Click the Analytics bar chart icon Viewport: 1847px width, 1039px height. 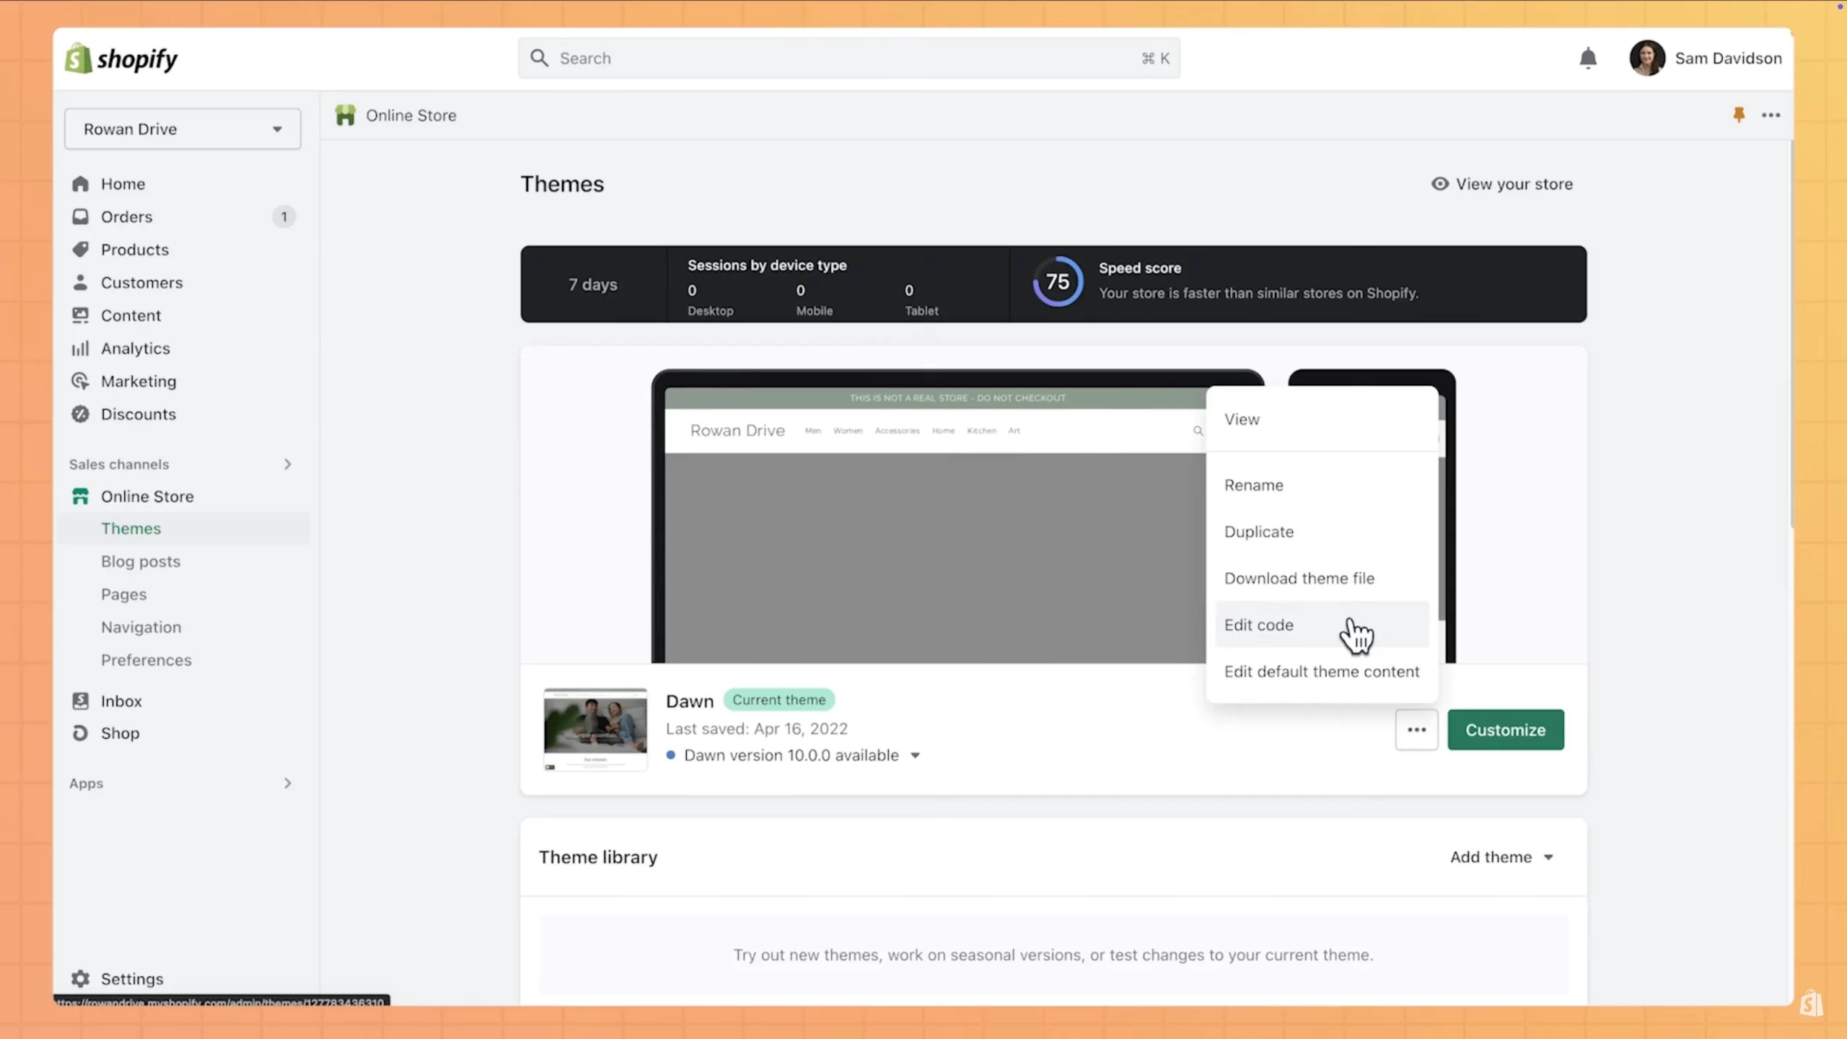80,348
